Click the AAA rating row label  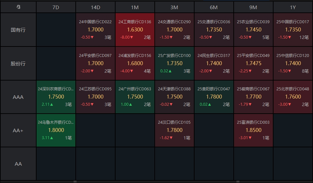(x=18, y=97)
